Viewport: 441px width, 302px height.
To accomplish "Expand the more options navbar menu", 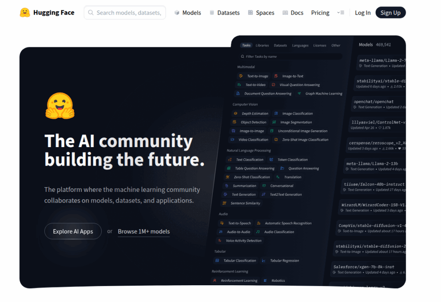I will click(340, 13).
